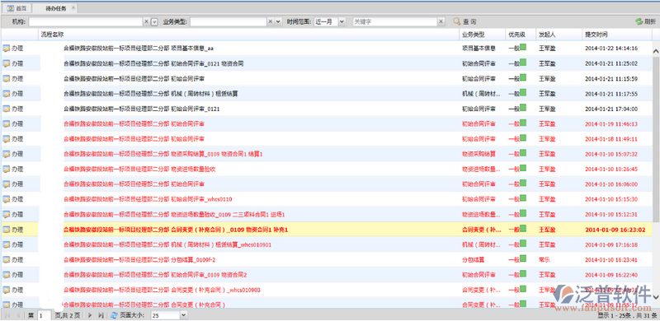Click the 关键字 keyword input field
The width and height of the screenshot is (660, 321).
click(395, 22)
